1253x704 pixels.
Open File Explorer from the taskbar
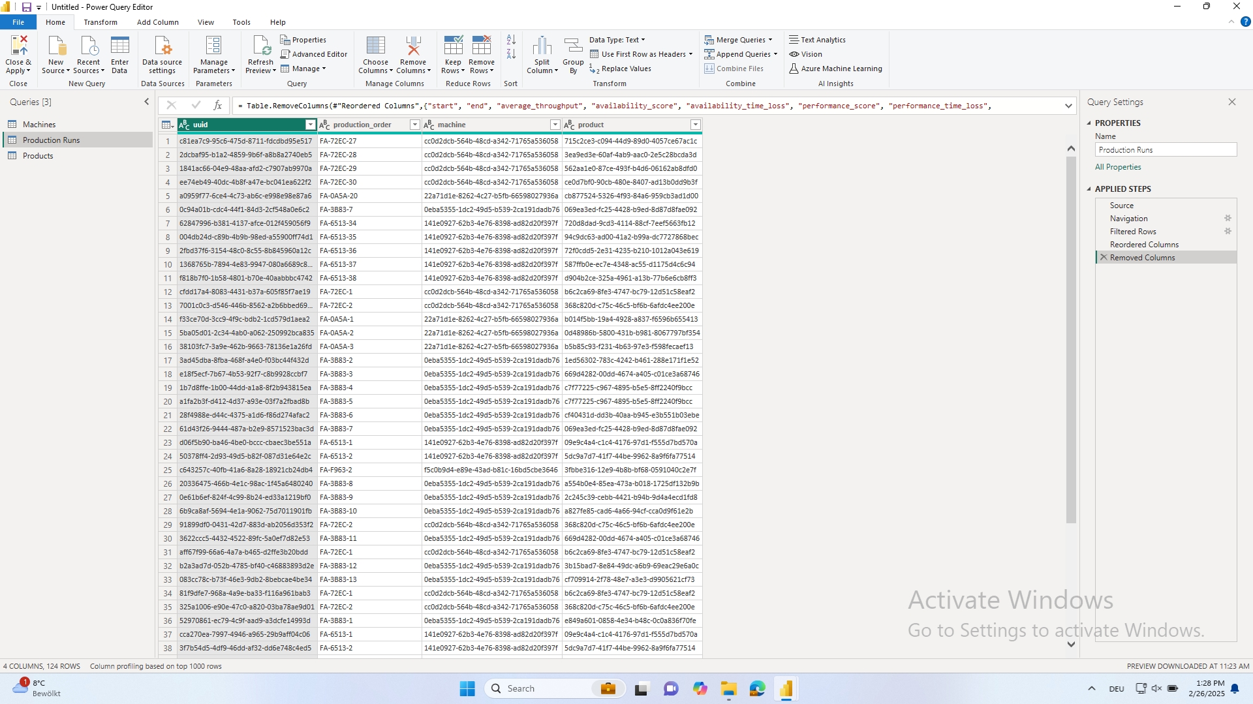(728, 688)
